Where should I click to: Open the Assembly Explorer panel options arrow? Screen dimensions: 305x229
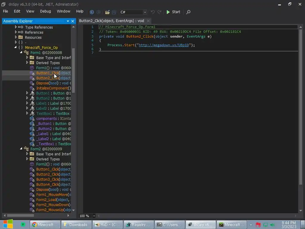tap(68, 21)
